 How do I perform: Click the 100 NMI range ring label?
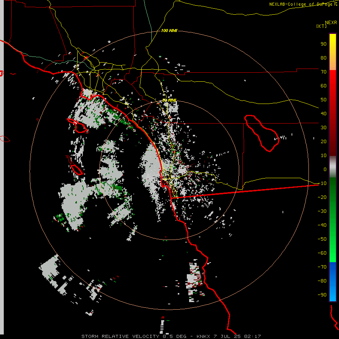[x=169, y=31]
